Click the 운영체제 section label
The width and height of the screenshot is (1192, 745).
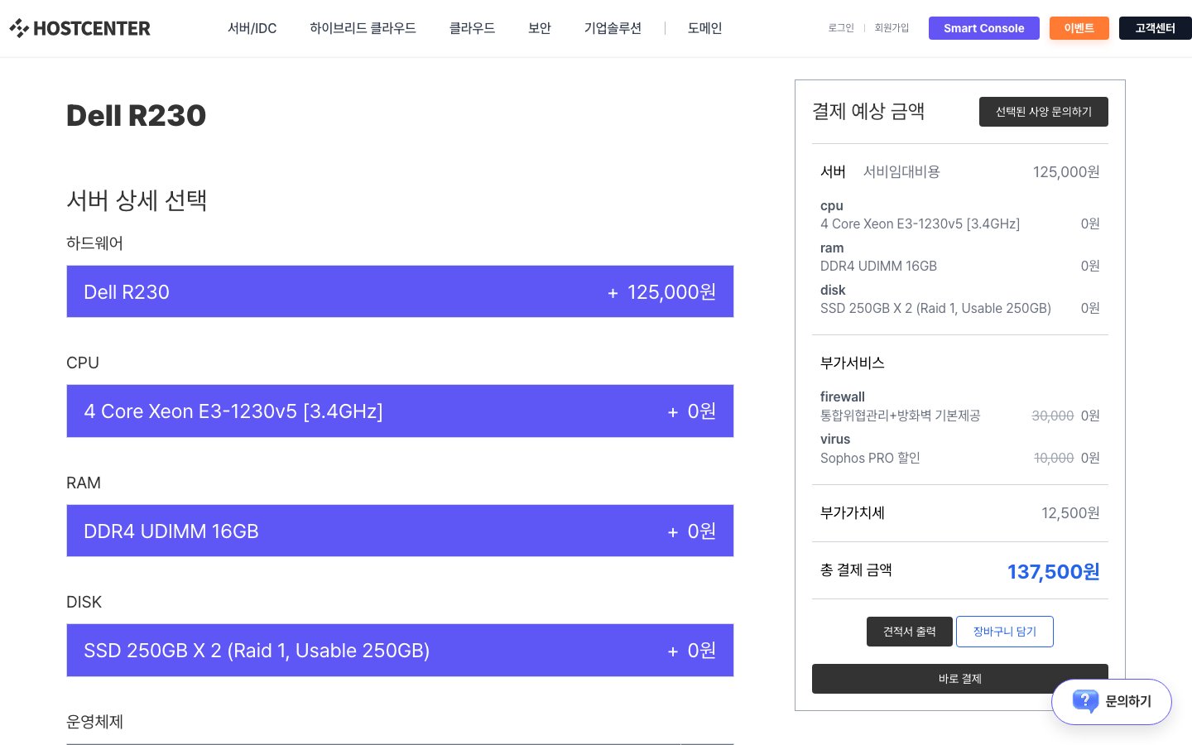94,722
